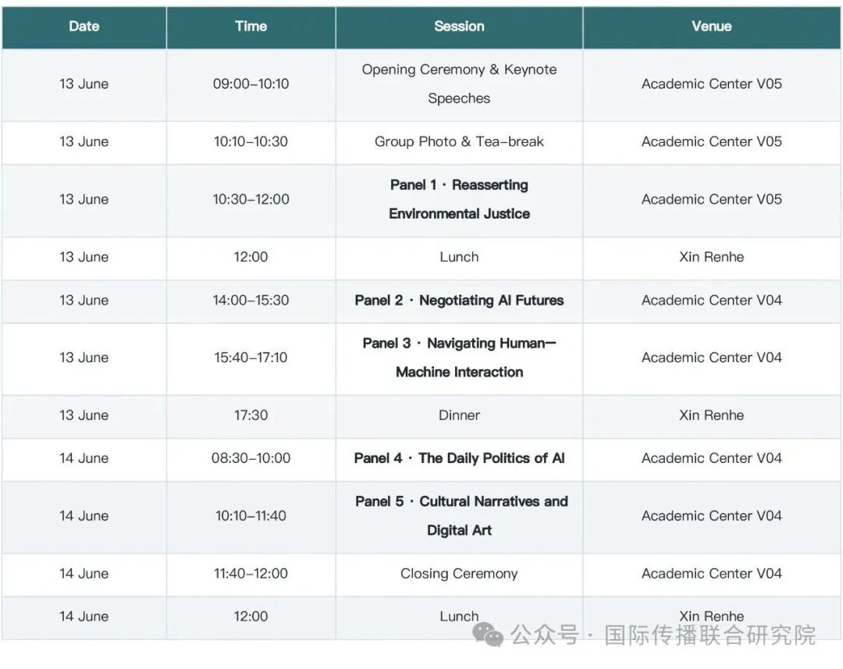The image size is (843, 669).
Task: Select Lunch session on 13 June
Action: 459,257
